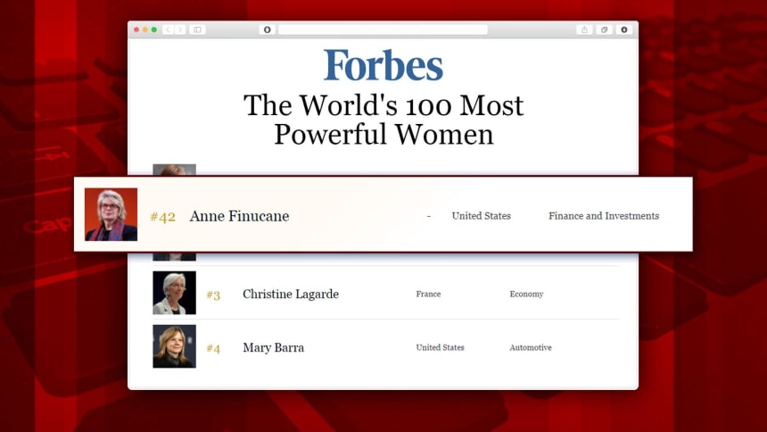Click the Forbes logo

click(x=383, y=64)
